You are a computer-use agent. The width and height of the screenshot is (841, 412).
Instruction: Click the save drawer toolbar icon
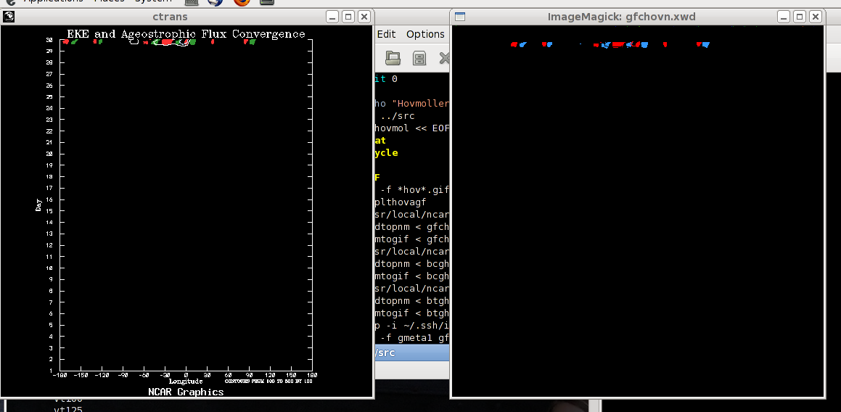[x=419, y=58]
